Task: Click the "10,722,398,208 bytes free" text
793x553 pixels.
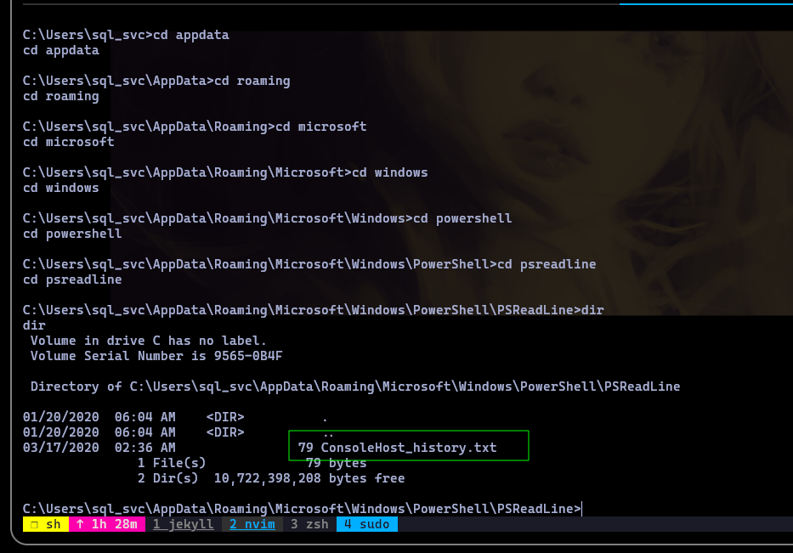Action: click(x=309, y=478)
